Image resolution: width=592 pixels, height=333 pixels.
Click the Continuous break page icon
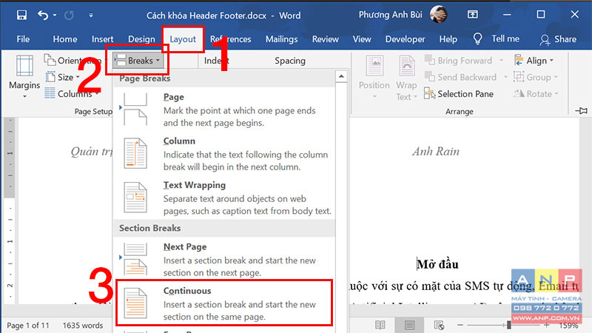pyautogui.click(x=135, y=303)
